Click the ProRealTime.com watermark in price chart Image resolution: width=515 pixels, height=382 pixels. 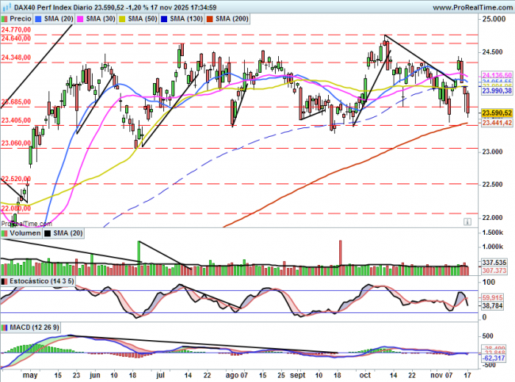click(x=22, y=223)
